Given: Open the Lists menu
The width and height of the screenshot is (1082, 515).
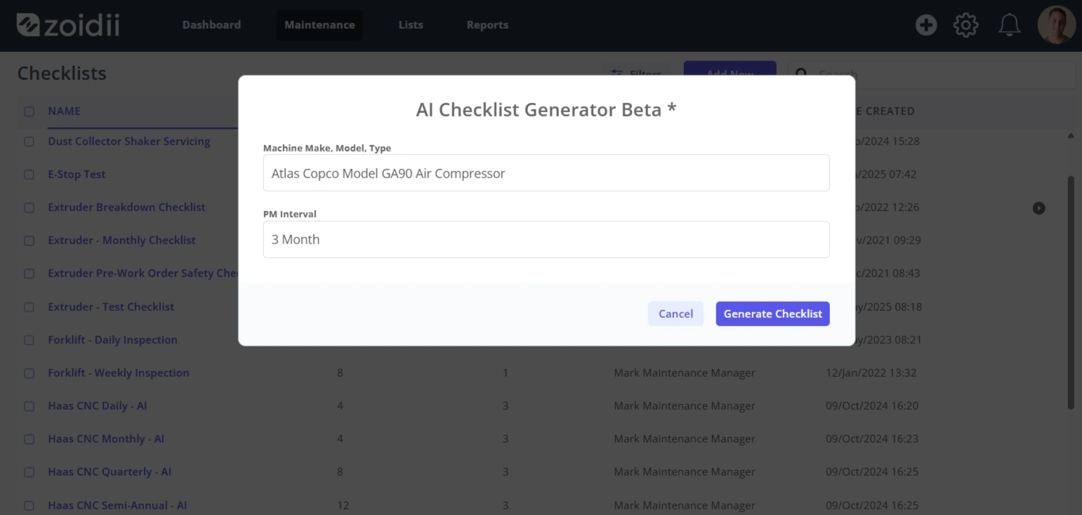Looking at the screenshot, I should pos(411,25).
